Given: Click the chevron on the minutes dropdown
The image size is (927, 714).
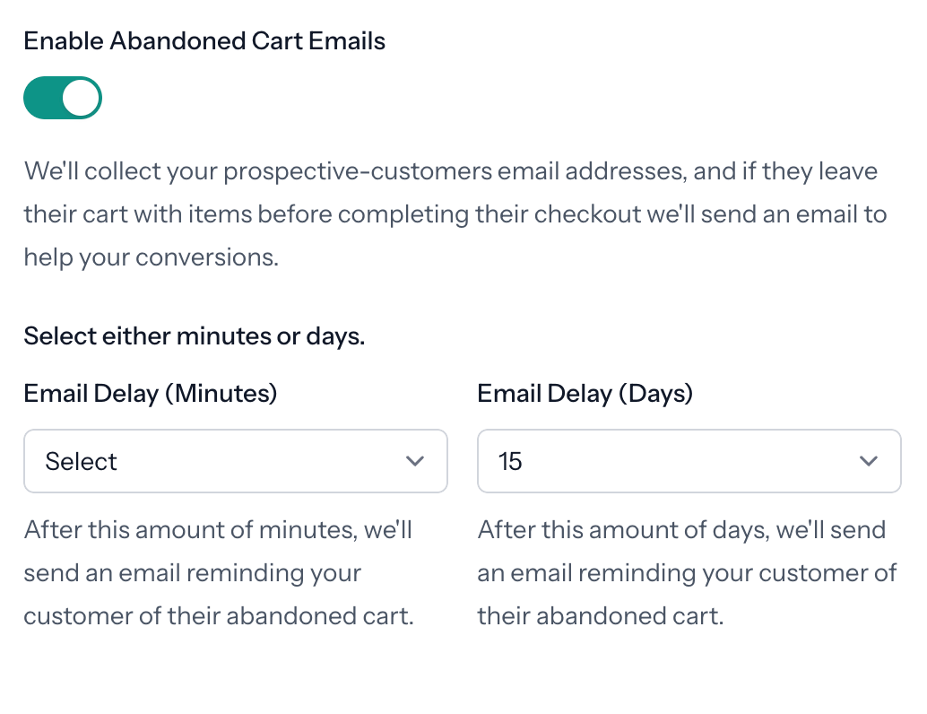Looking at the screenshot, I should click(x=414, y=461).
